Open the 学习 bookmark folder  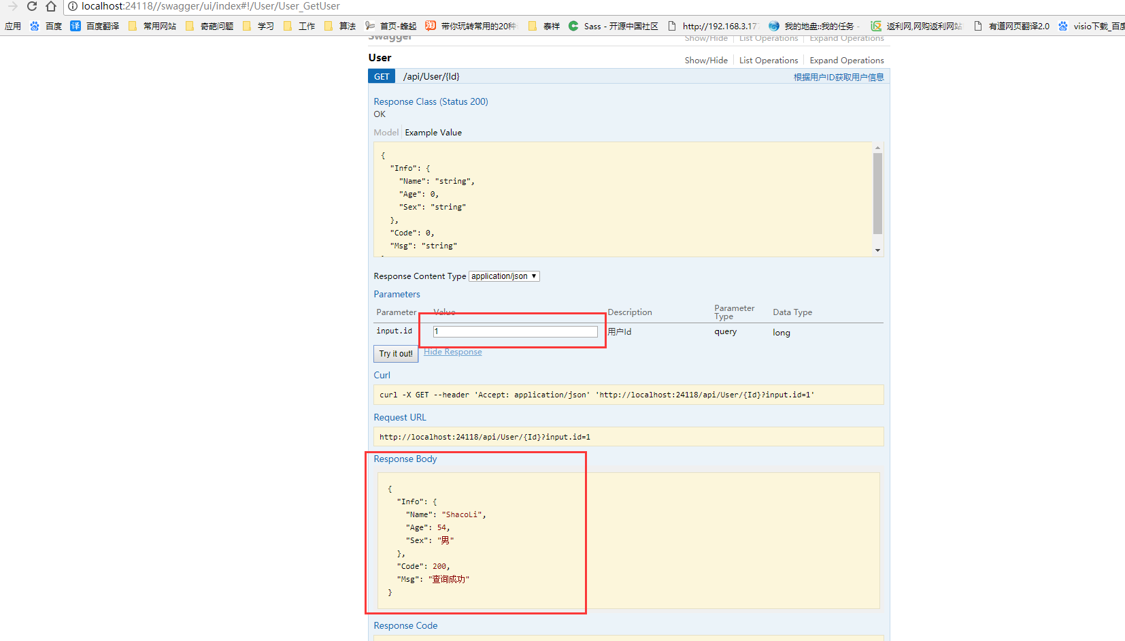click(x=258, y=26)
